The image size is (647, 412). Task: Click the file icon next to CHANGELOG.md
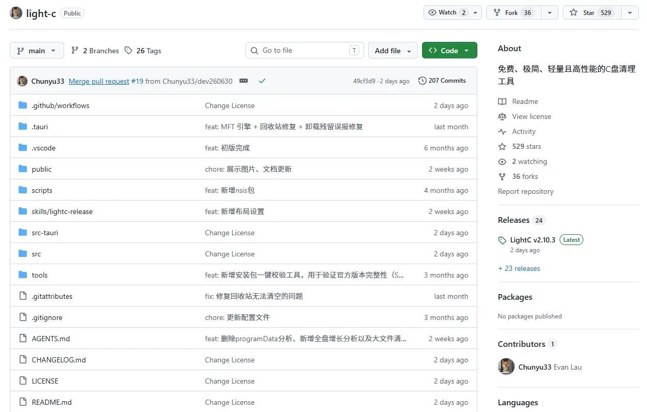pyautogui.click(x=22, y=360)
